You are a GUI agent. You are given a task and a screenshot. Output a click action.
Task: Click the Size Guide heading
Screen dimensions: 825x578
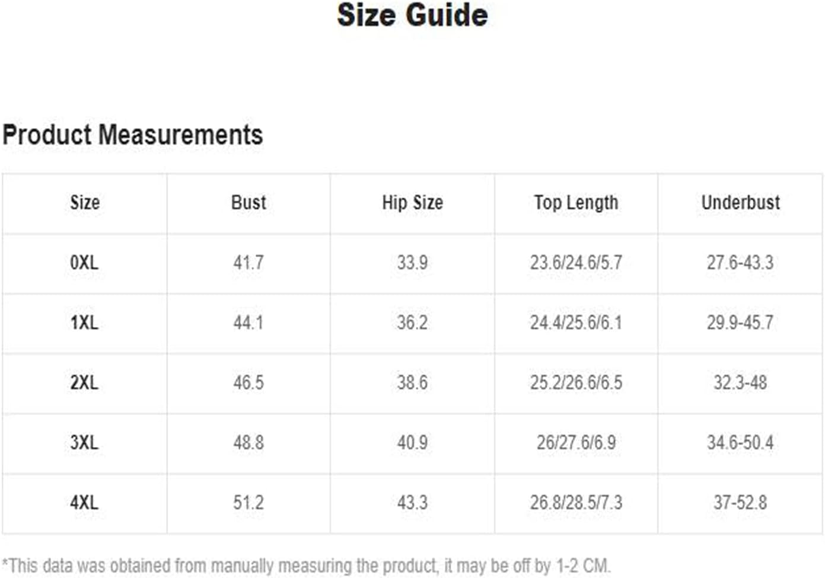click(412, 15)
